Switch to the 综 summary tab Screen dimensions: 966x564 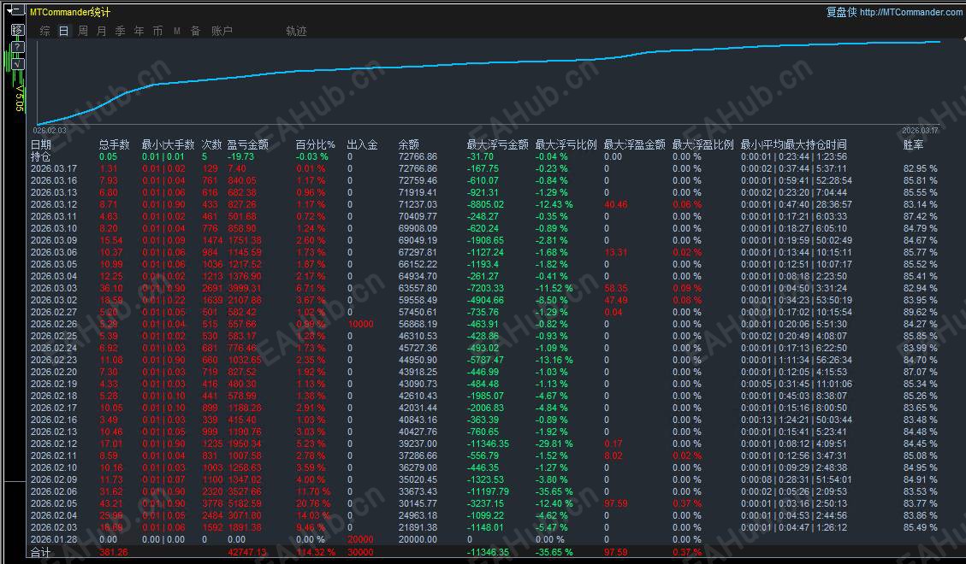point(45,31)
